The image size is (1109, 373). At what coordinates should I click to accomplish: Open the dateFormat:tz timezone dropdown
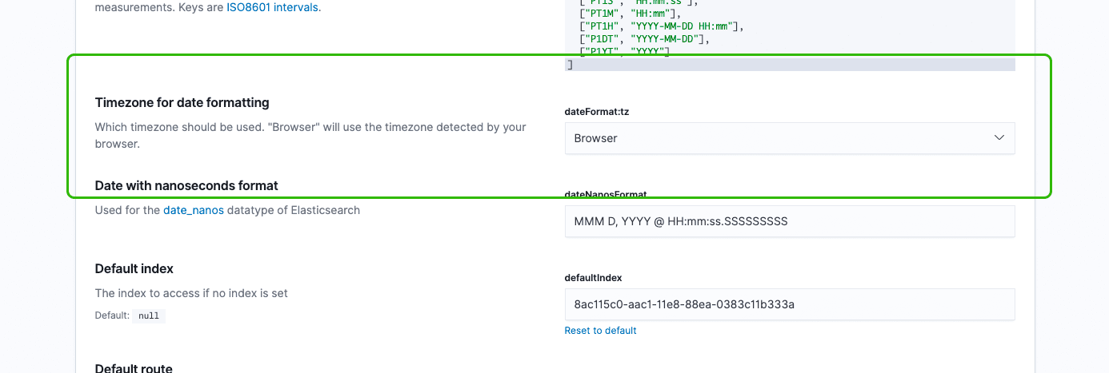789,138
